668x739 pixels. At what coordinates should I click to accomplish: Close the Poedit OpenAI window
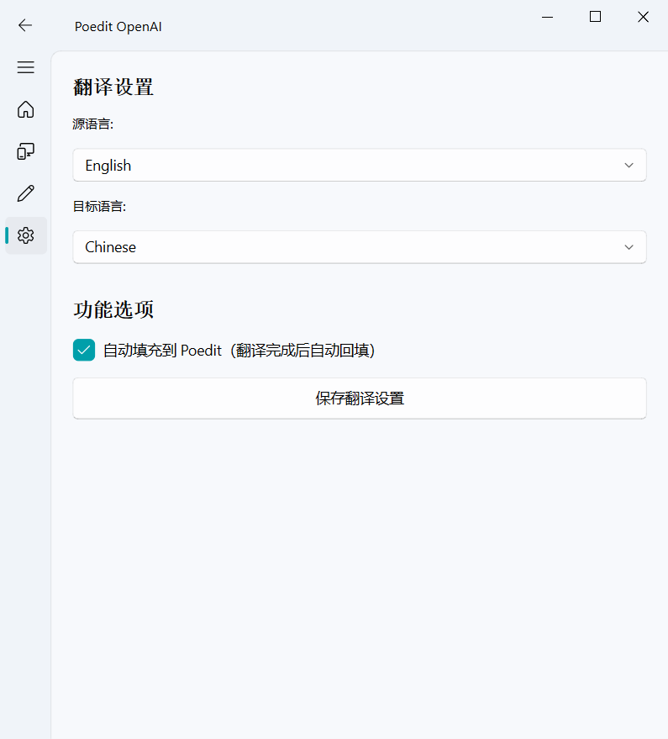coord(643,17)
